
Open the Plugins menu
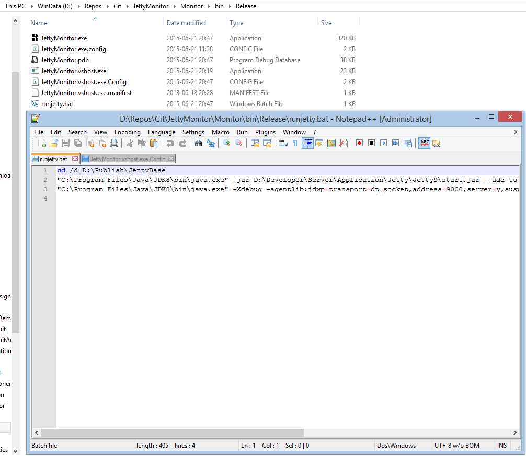(265, 132)
